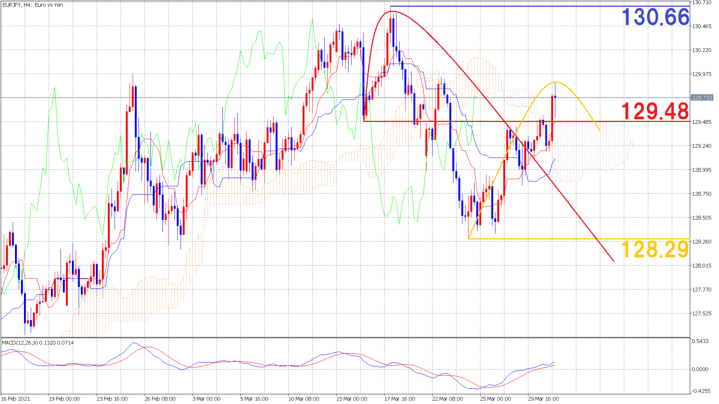
Task: Click the blue 130.66 price label
Action: 655,17
